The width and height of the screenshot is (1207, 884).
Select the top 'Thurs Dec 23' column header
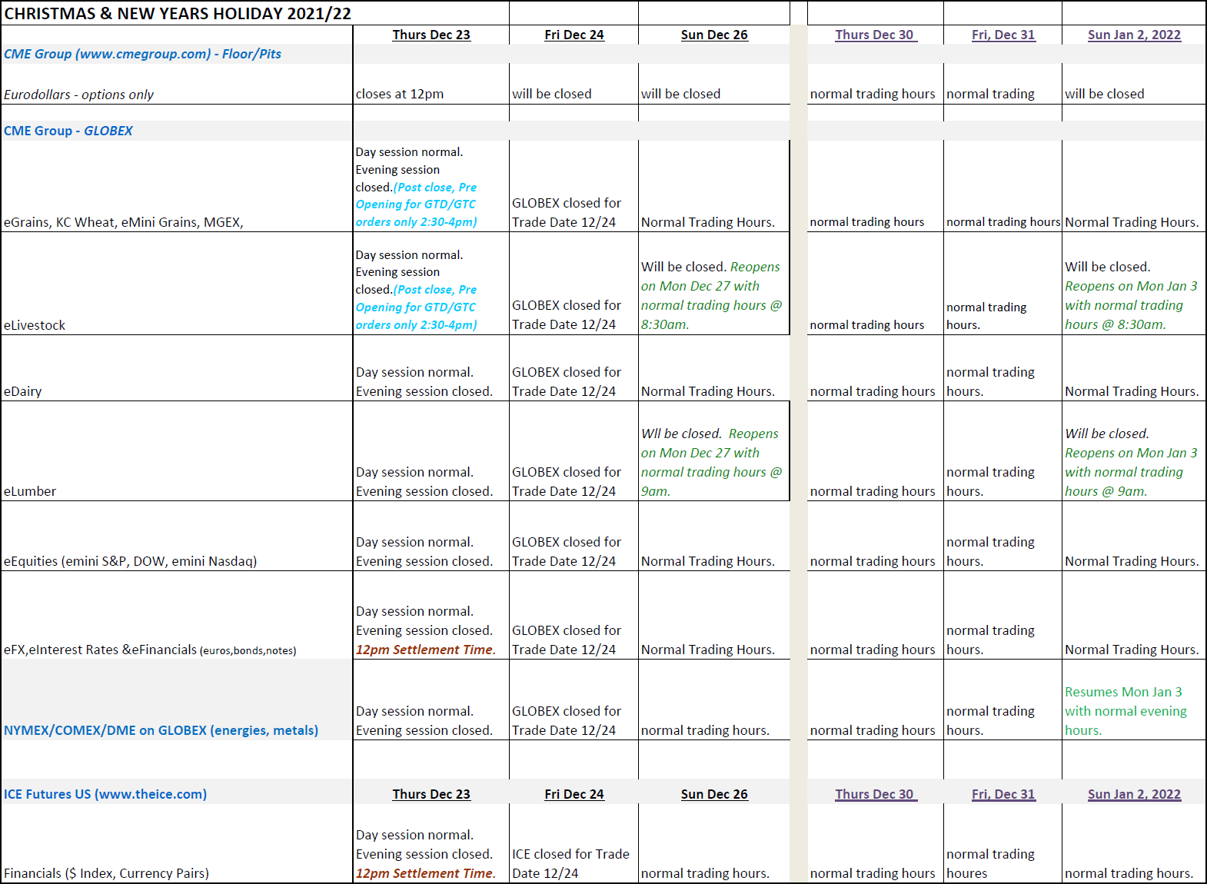pyautogui.click(x=431, y=35)
